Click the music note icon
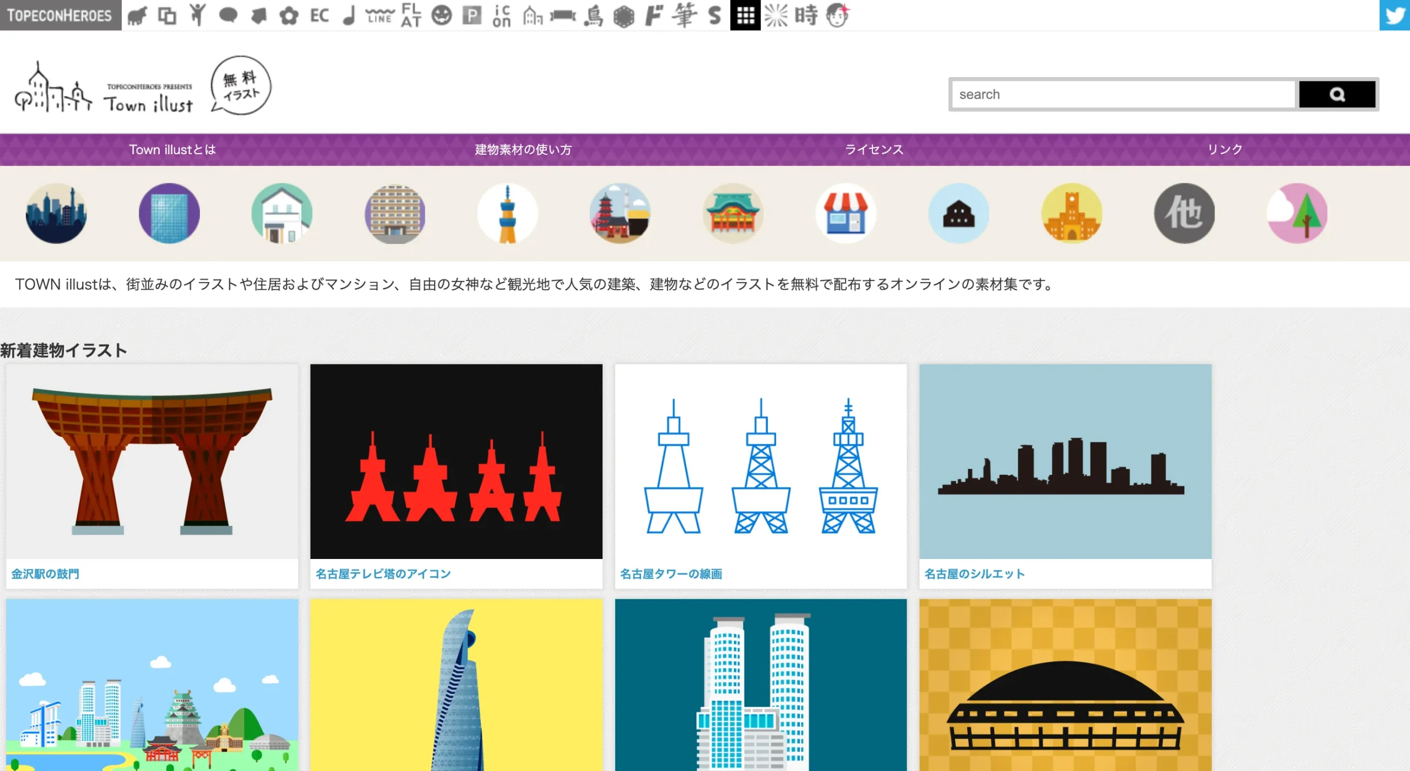 tap(349, 15)
